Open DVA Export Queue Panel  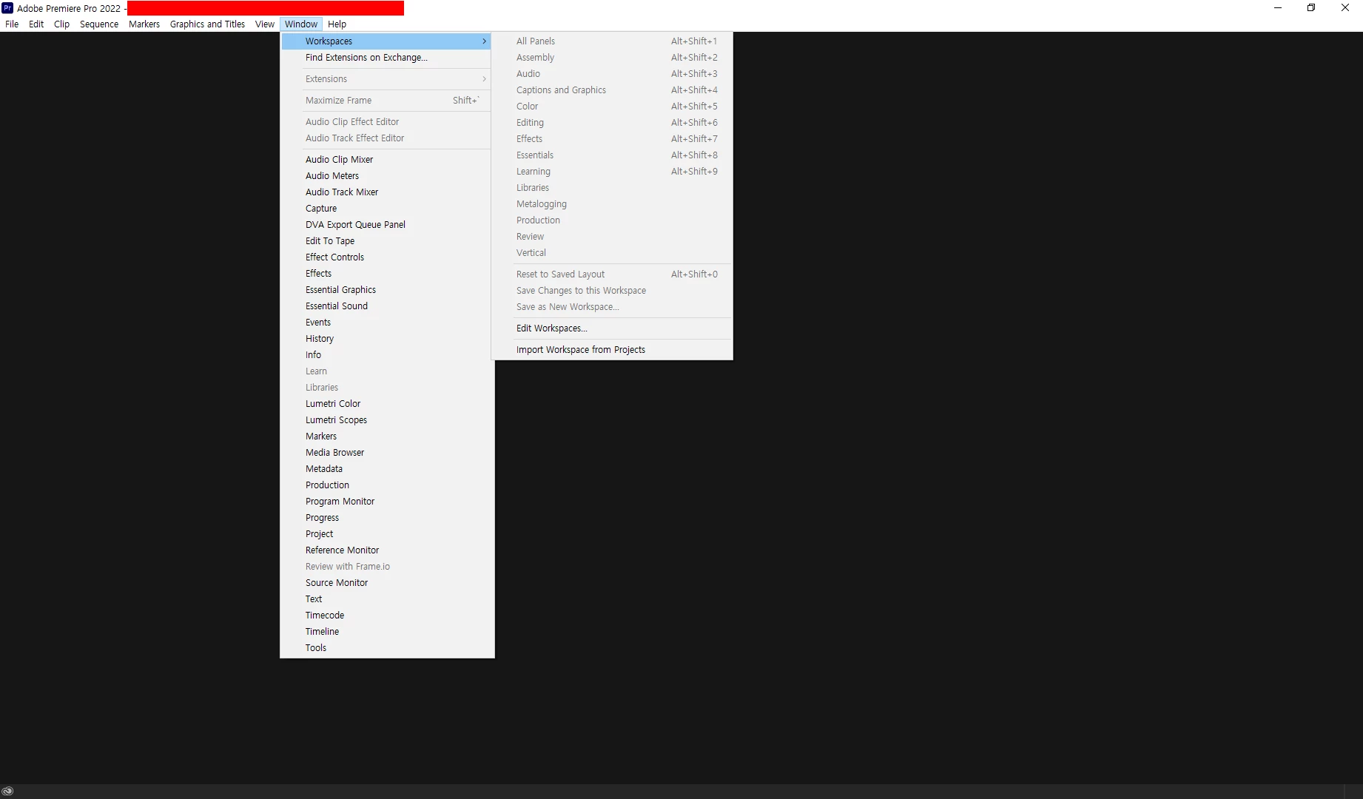(x=386, y=225)
